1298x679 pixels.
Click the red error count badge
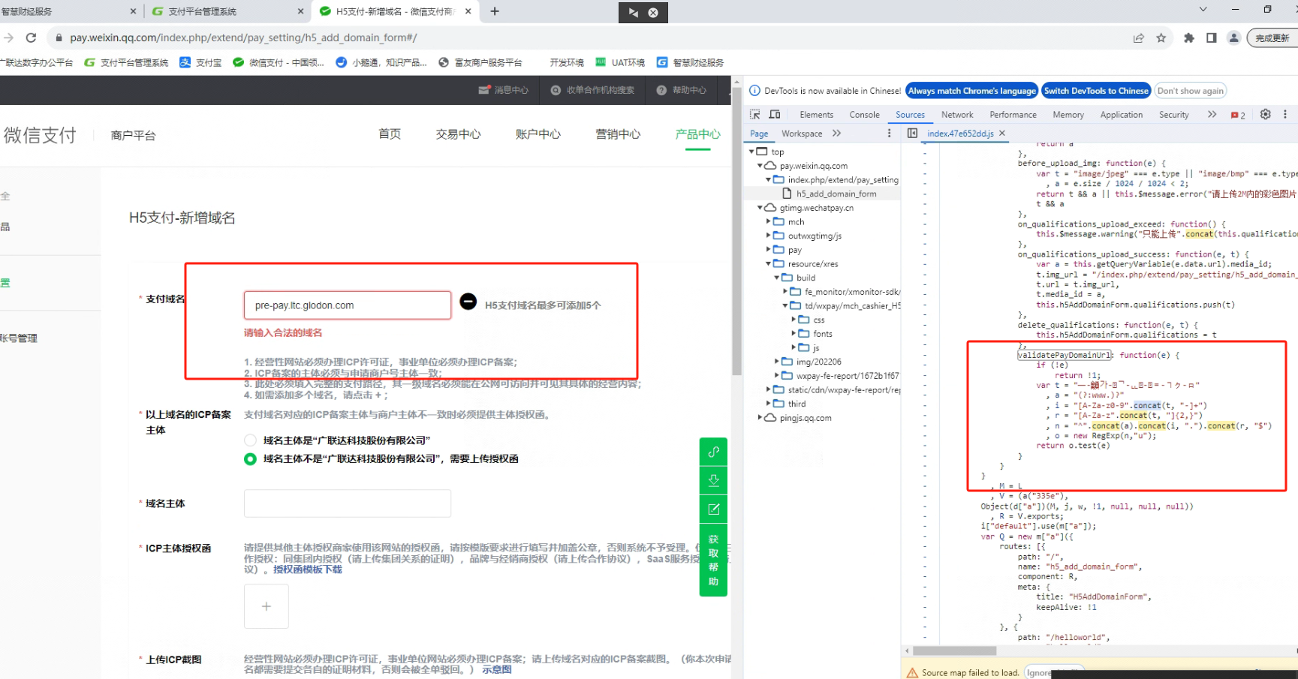tap(1238, 115)
